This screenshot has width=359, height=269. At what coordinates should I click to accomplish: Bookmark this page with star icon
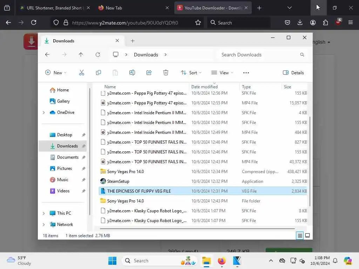(198, 23)
